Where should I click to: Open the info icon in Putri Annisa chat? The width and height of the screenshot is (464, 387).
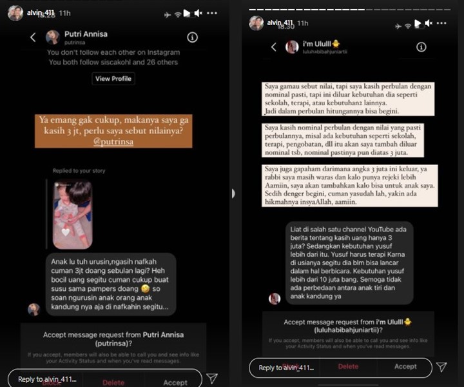click(192, 37)
